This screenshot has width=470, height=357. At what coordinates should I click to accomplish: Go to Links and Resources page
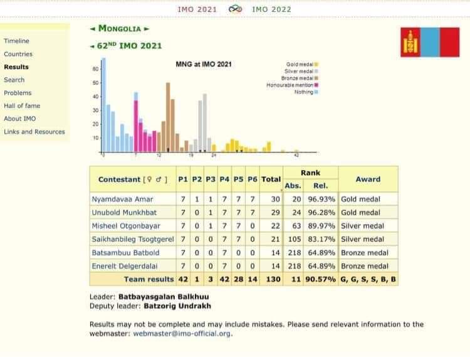(34, 132)
